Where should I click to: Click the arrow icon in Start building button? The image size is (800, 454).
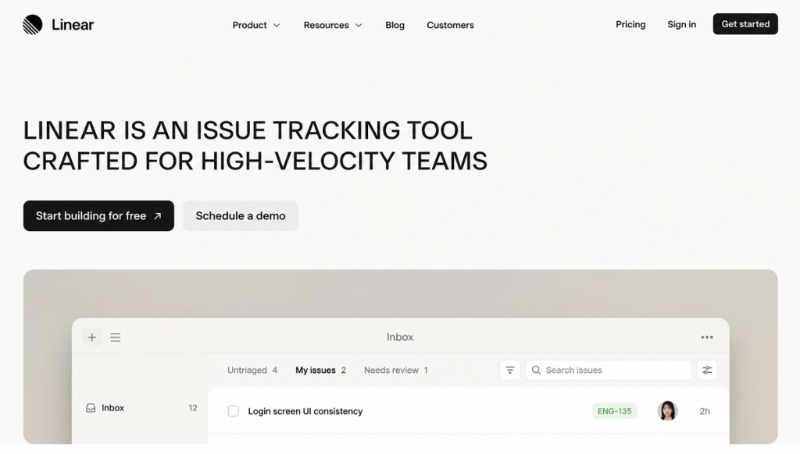coord(158,216)
